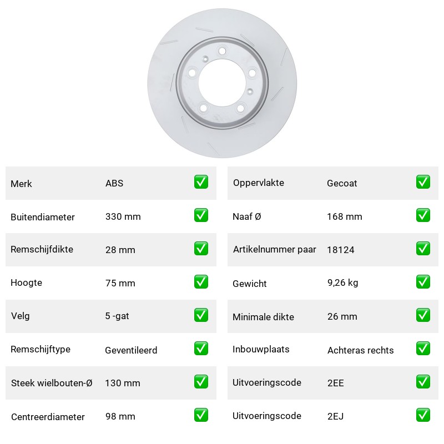Click the checkmark for Artikelnummer paar 18124
The height and width of the screenshot is (444, 444).
423,248
